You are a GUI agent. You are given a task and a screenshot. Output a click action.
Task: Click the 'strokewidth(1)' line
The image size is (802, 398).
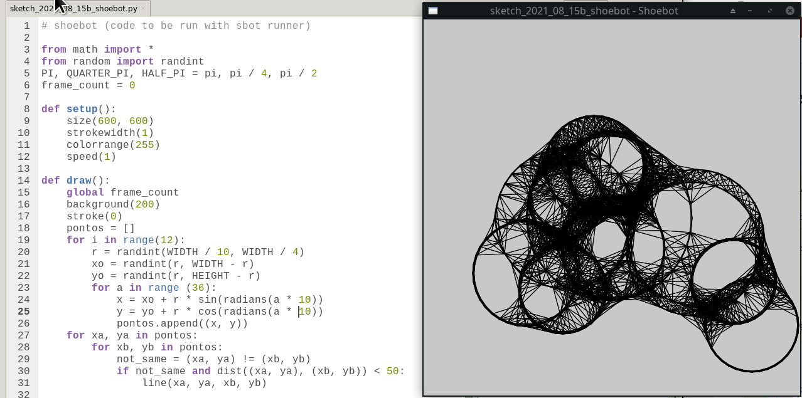[110, 133]
